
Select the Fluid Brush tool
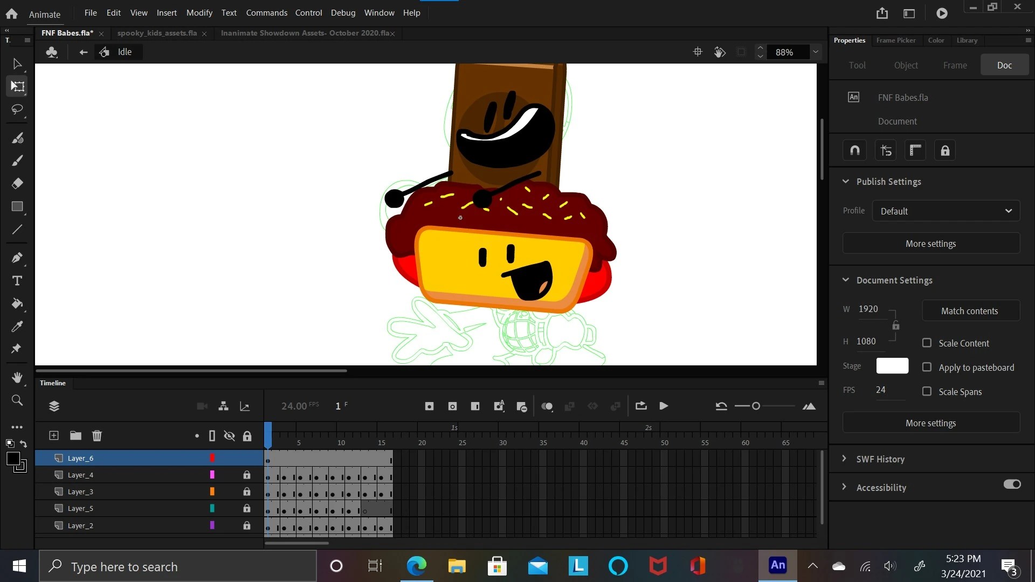coord(17,138)
